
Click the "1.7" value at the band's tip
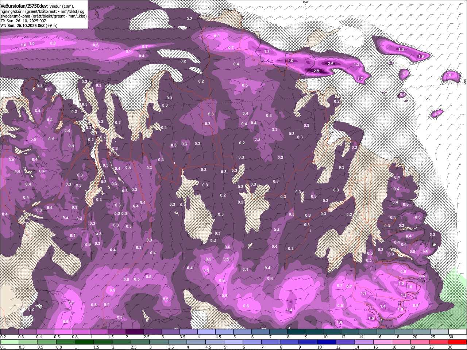click(x=360, y=79)
